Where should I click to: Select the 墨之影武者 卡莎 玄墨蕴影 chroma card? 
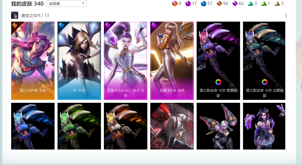264,61
